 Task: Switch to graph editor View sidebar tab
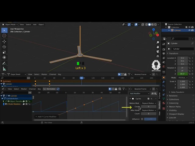(x=159, y=113)
